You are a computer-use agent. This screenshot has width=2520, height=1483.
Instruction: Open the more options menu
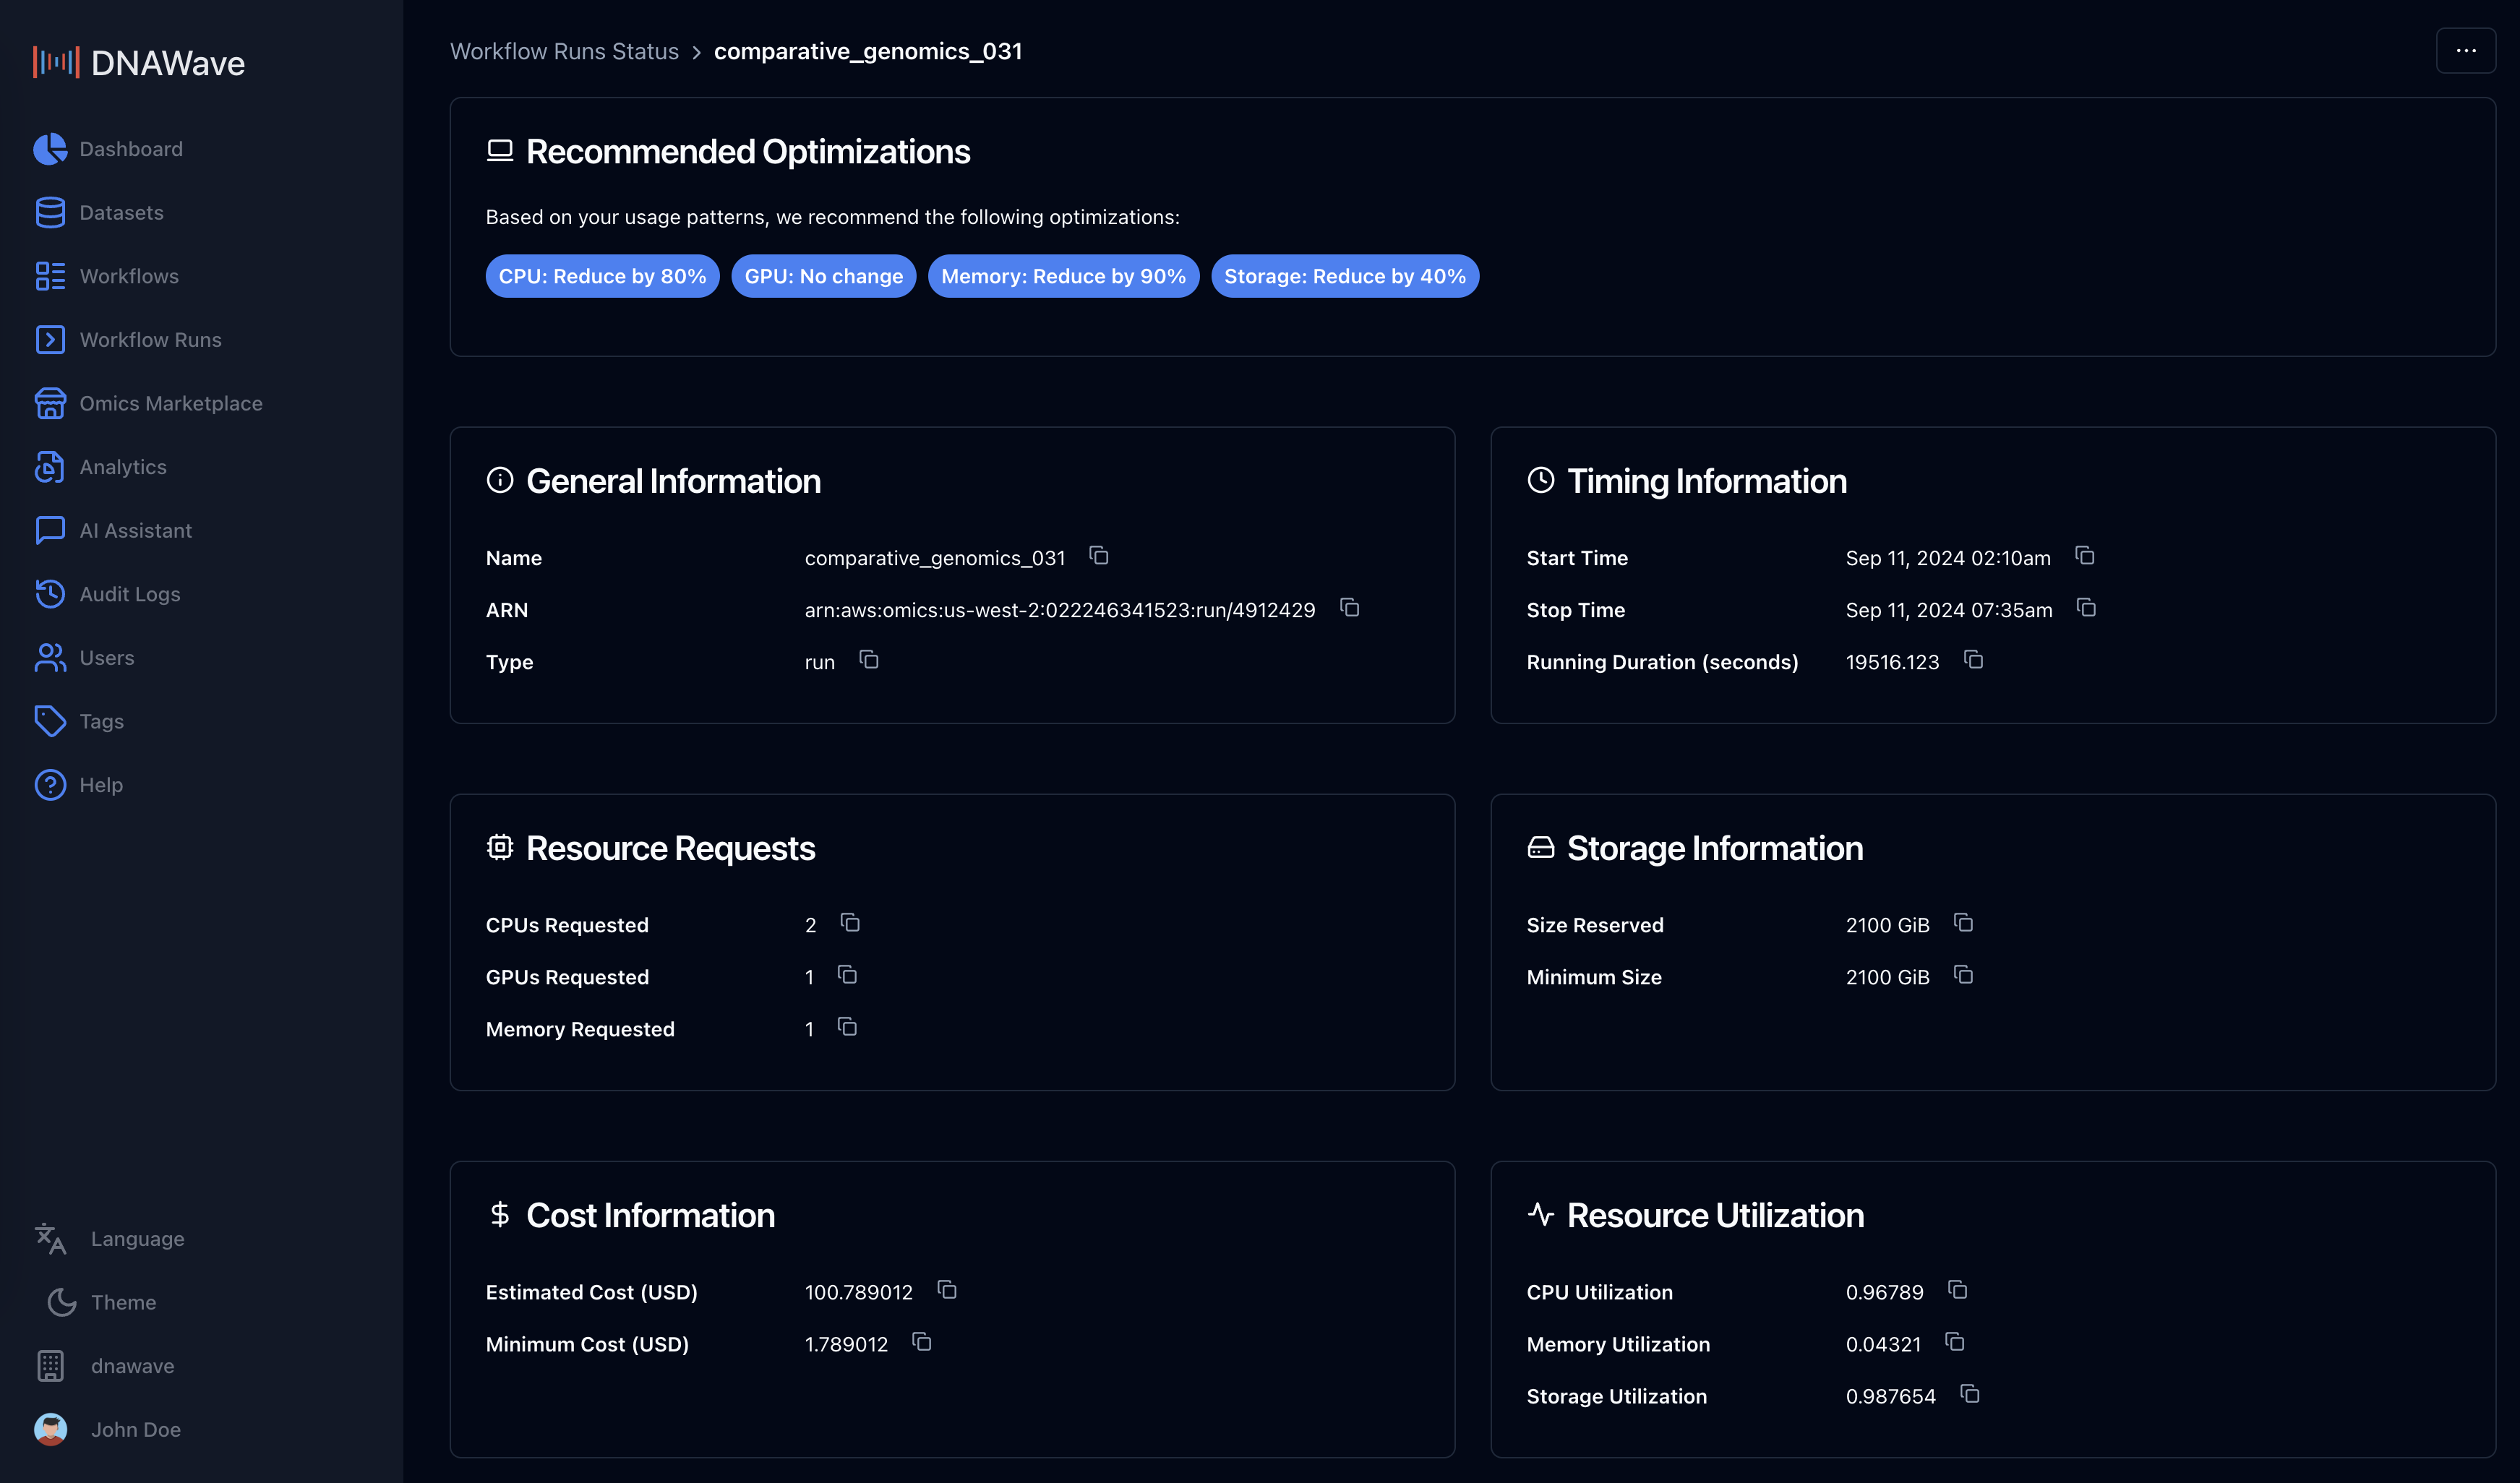click(2466, 50)
